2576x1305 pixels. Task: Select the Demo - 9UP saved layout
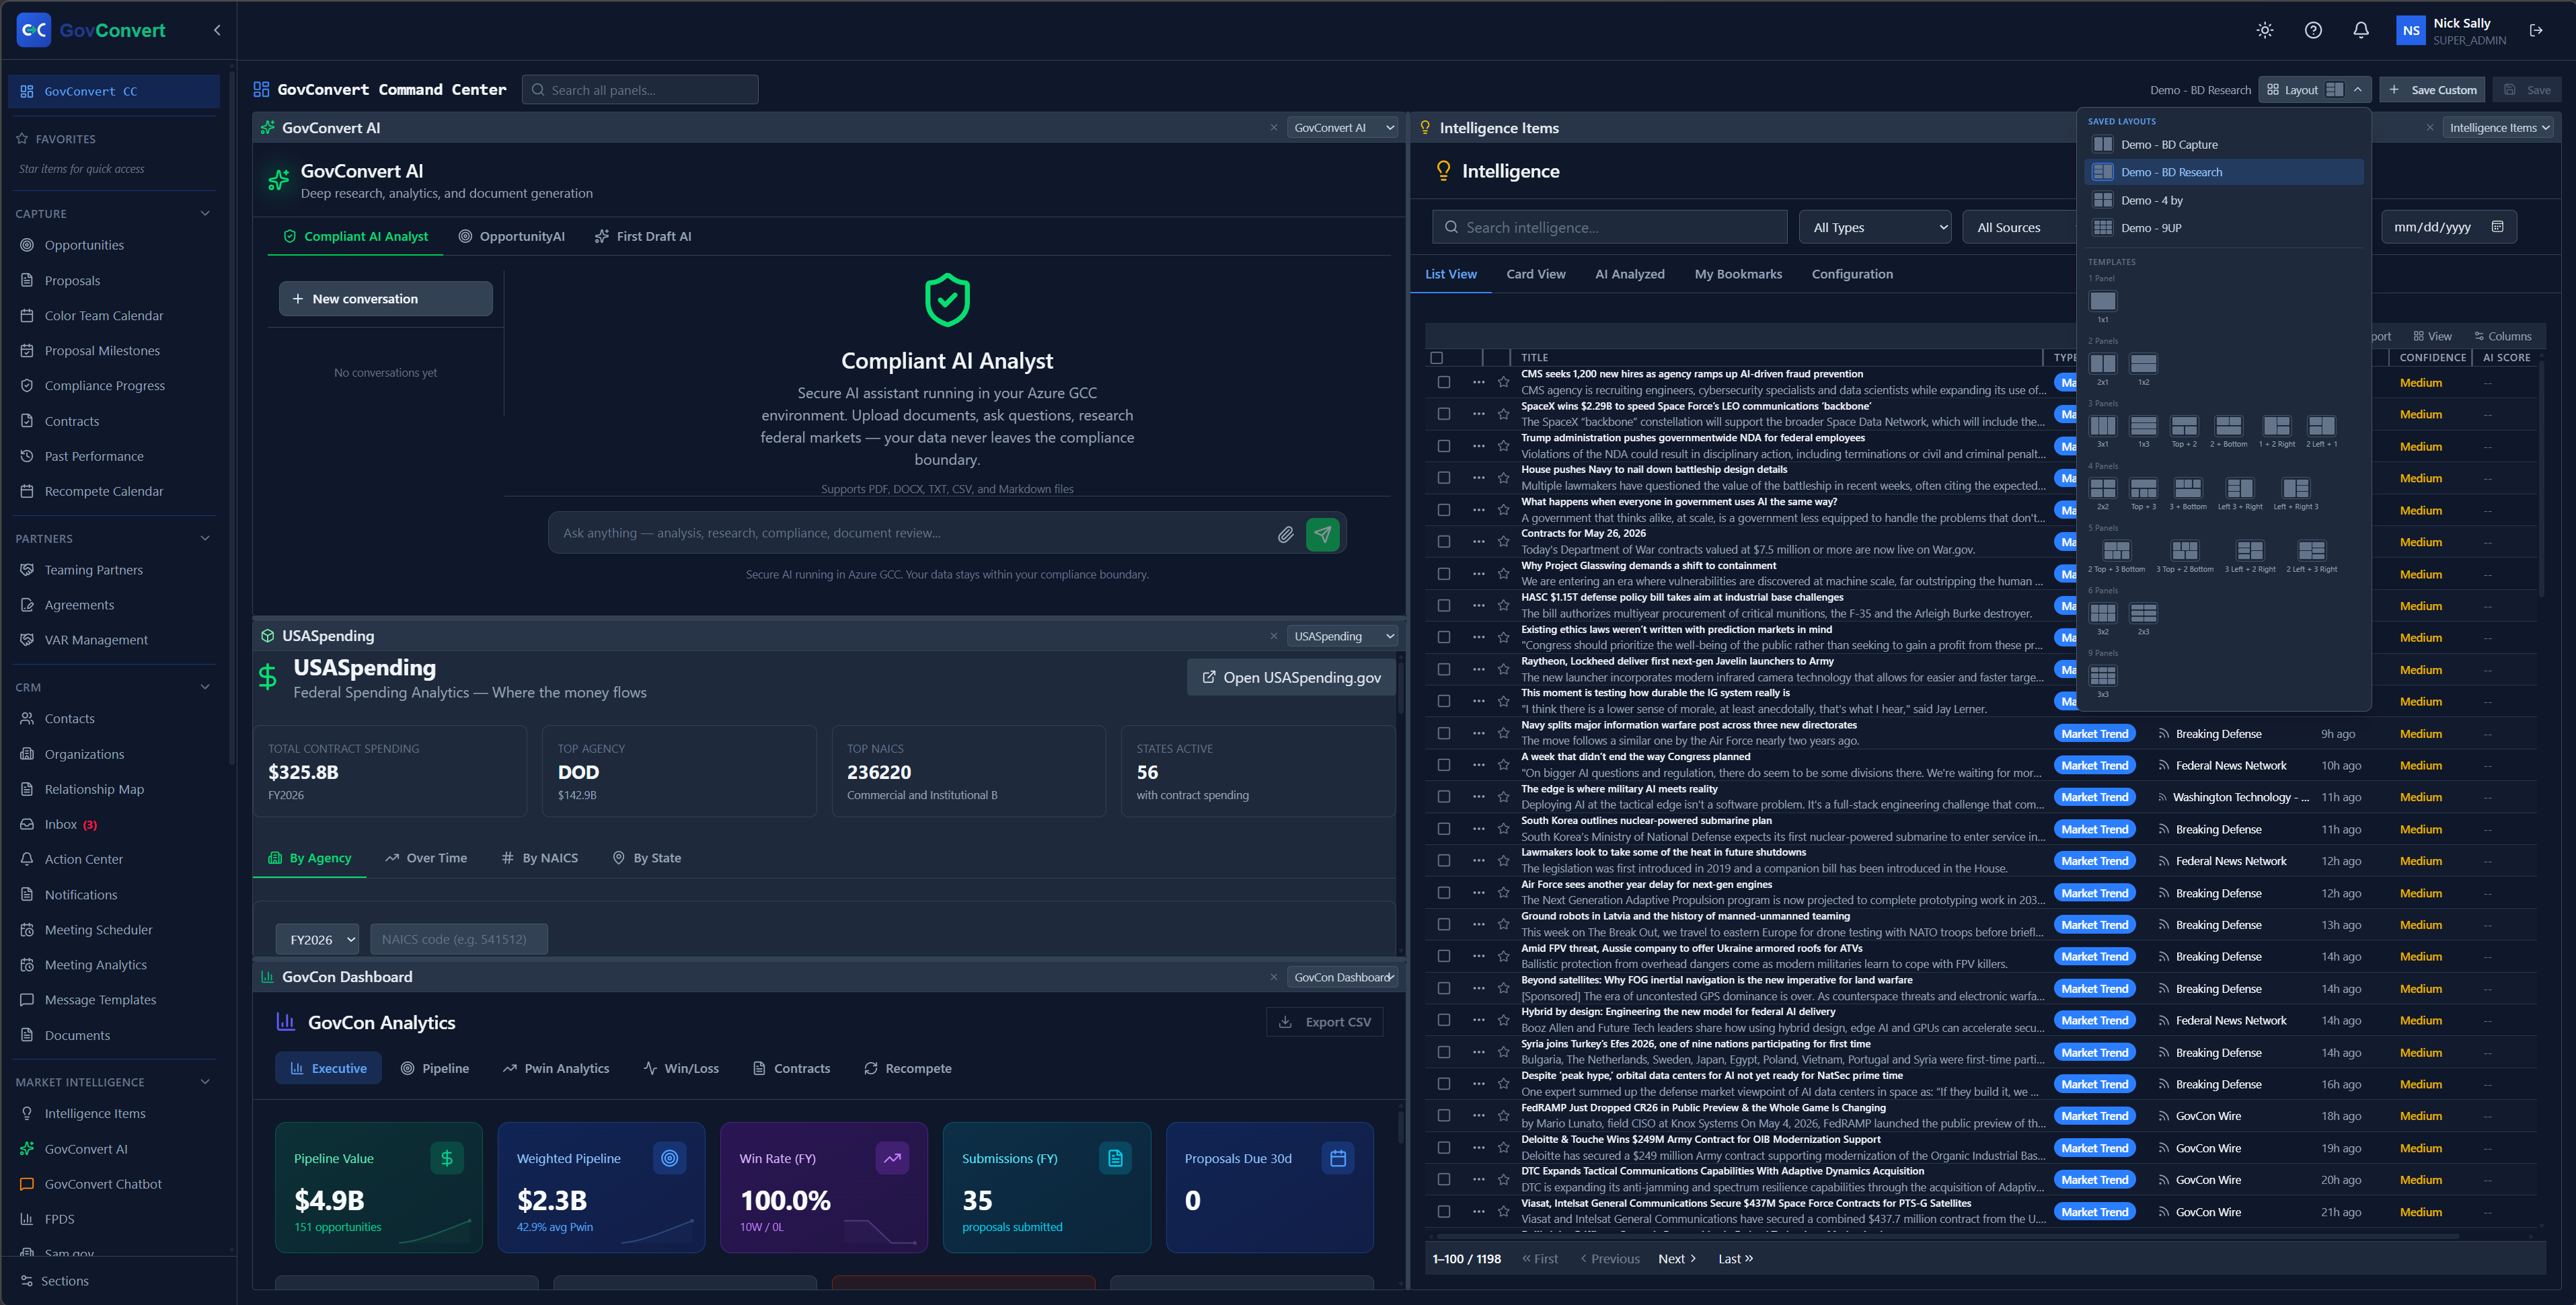click(x=2224, y=228)
